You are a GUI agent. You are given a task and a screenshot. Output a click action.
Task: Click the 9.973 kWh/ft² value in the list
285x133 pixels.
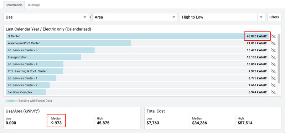point(258,71)
